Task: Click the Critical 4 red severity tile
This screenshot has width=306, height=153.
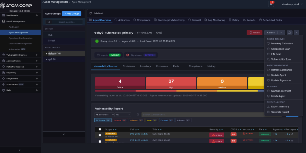Action: (x=120, y=83)
